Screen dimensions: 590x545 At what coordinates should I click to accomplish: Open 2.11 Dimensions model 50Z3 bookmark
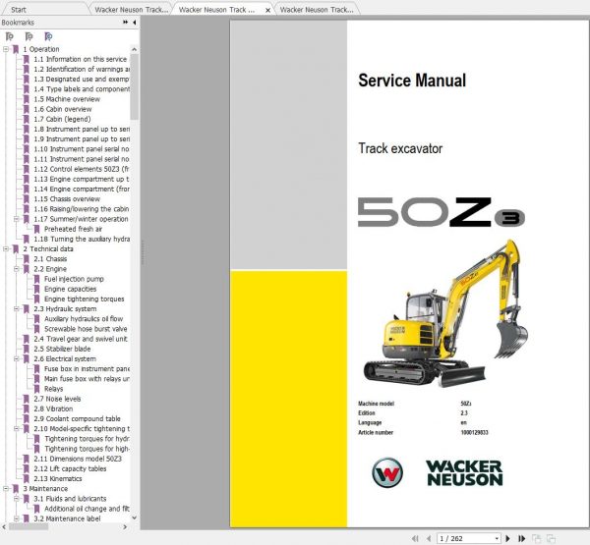coord(78,459)
